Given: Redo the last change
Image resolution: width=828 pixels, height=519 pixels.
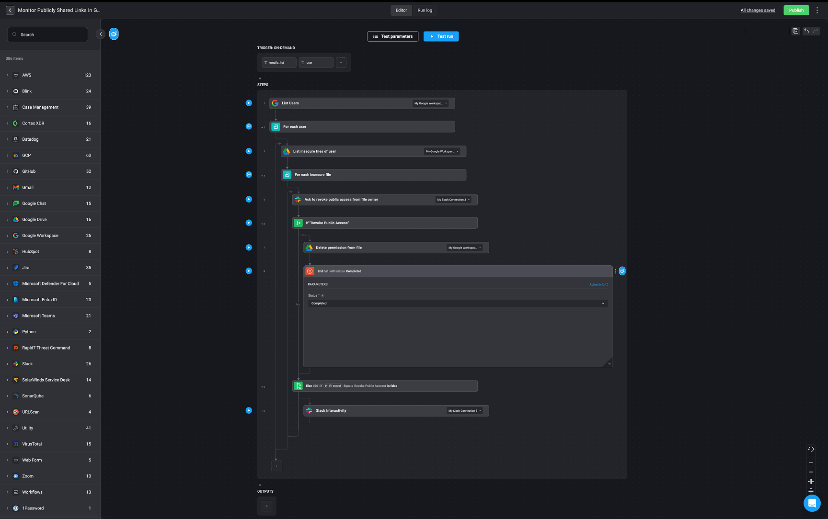Looking at the screenshot, I should coord(816,31).
